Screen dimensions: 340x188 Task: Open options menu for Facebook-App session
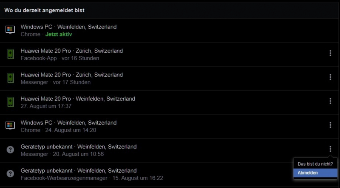click(330, 53)
